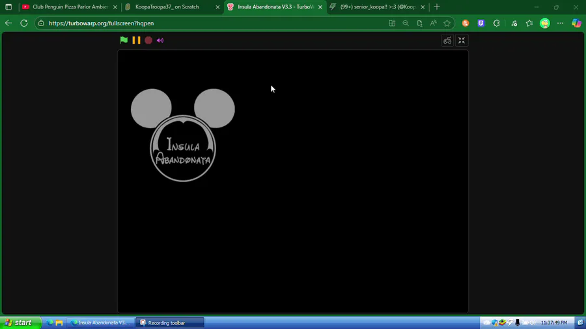Add this page to favorites with star icon
The image size is (586, 329).
pyautogui.click(x=447, y=23)
